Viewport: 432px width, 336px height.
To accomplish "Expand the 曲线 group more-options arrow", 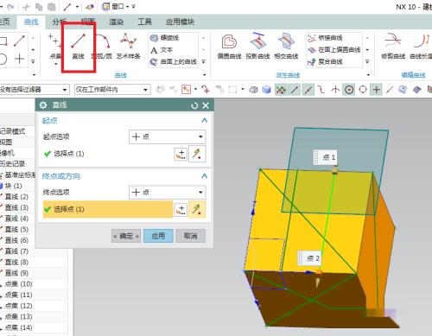I will pyautogui.click(x=204, y=75).
